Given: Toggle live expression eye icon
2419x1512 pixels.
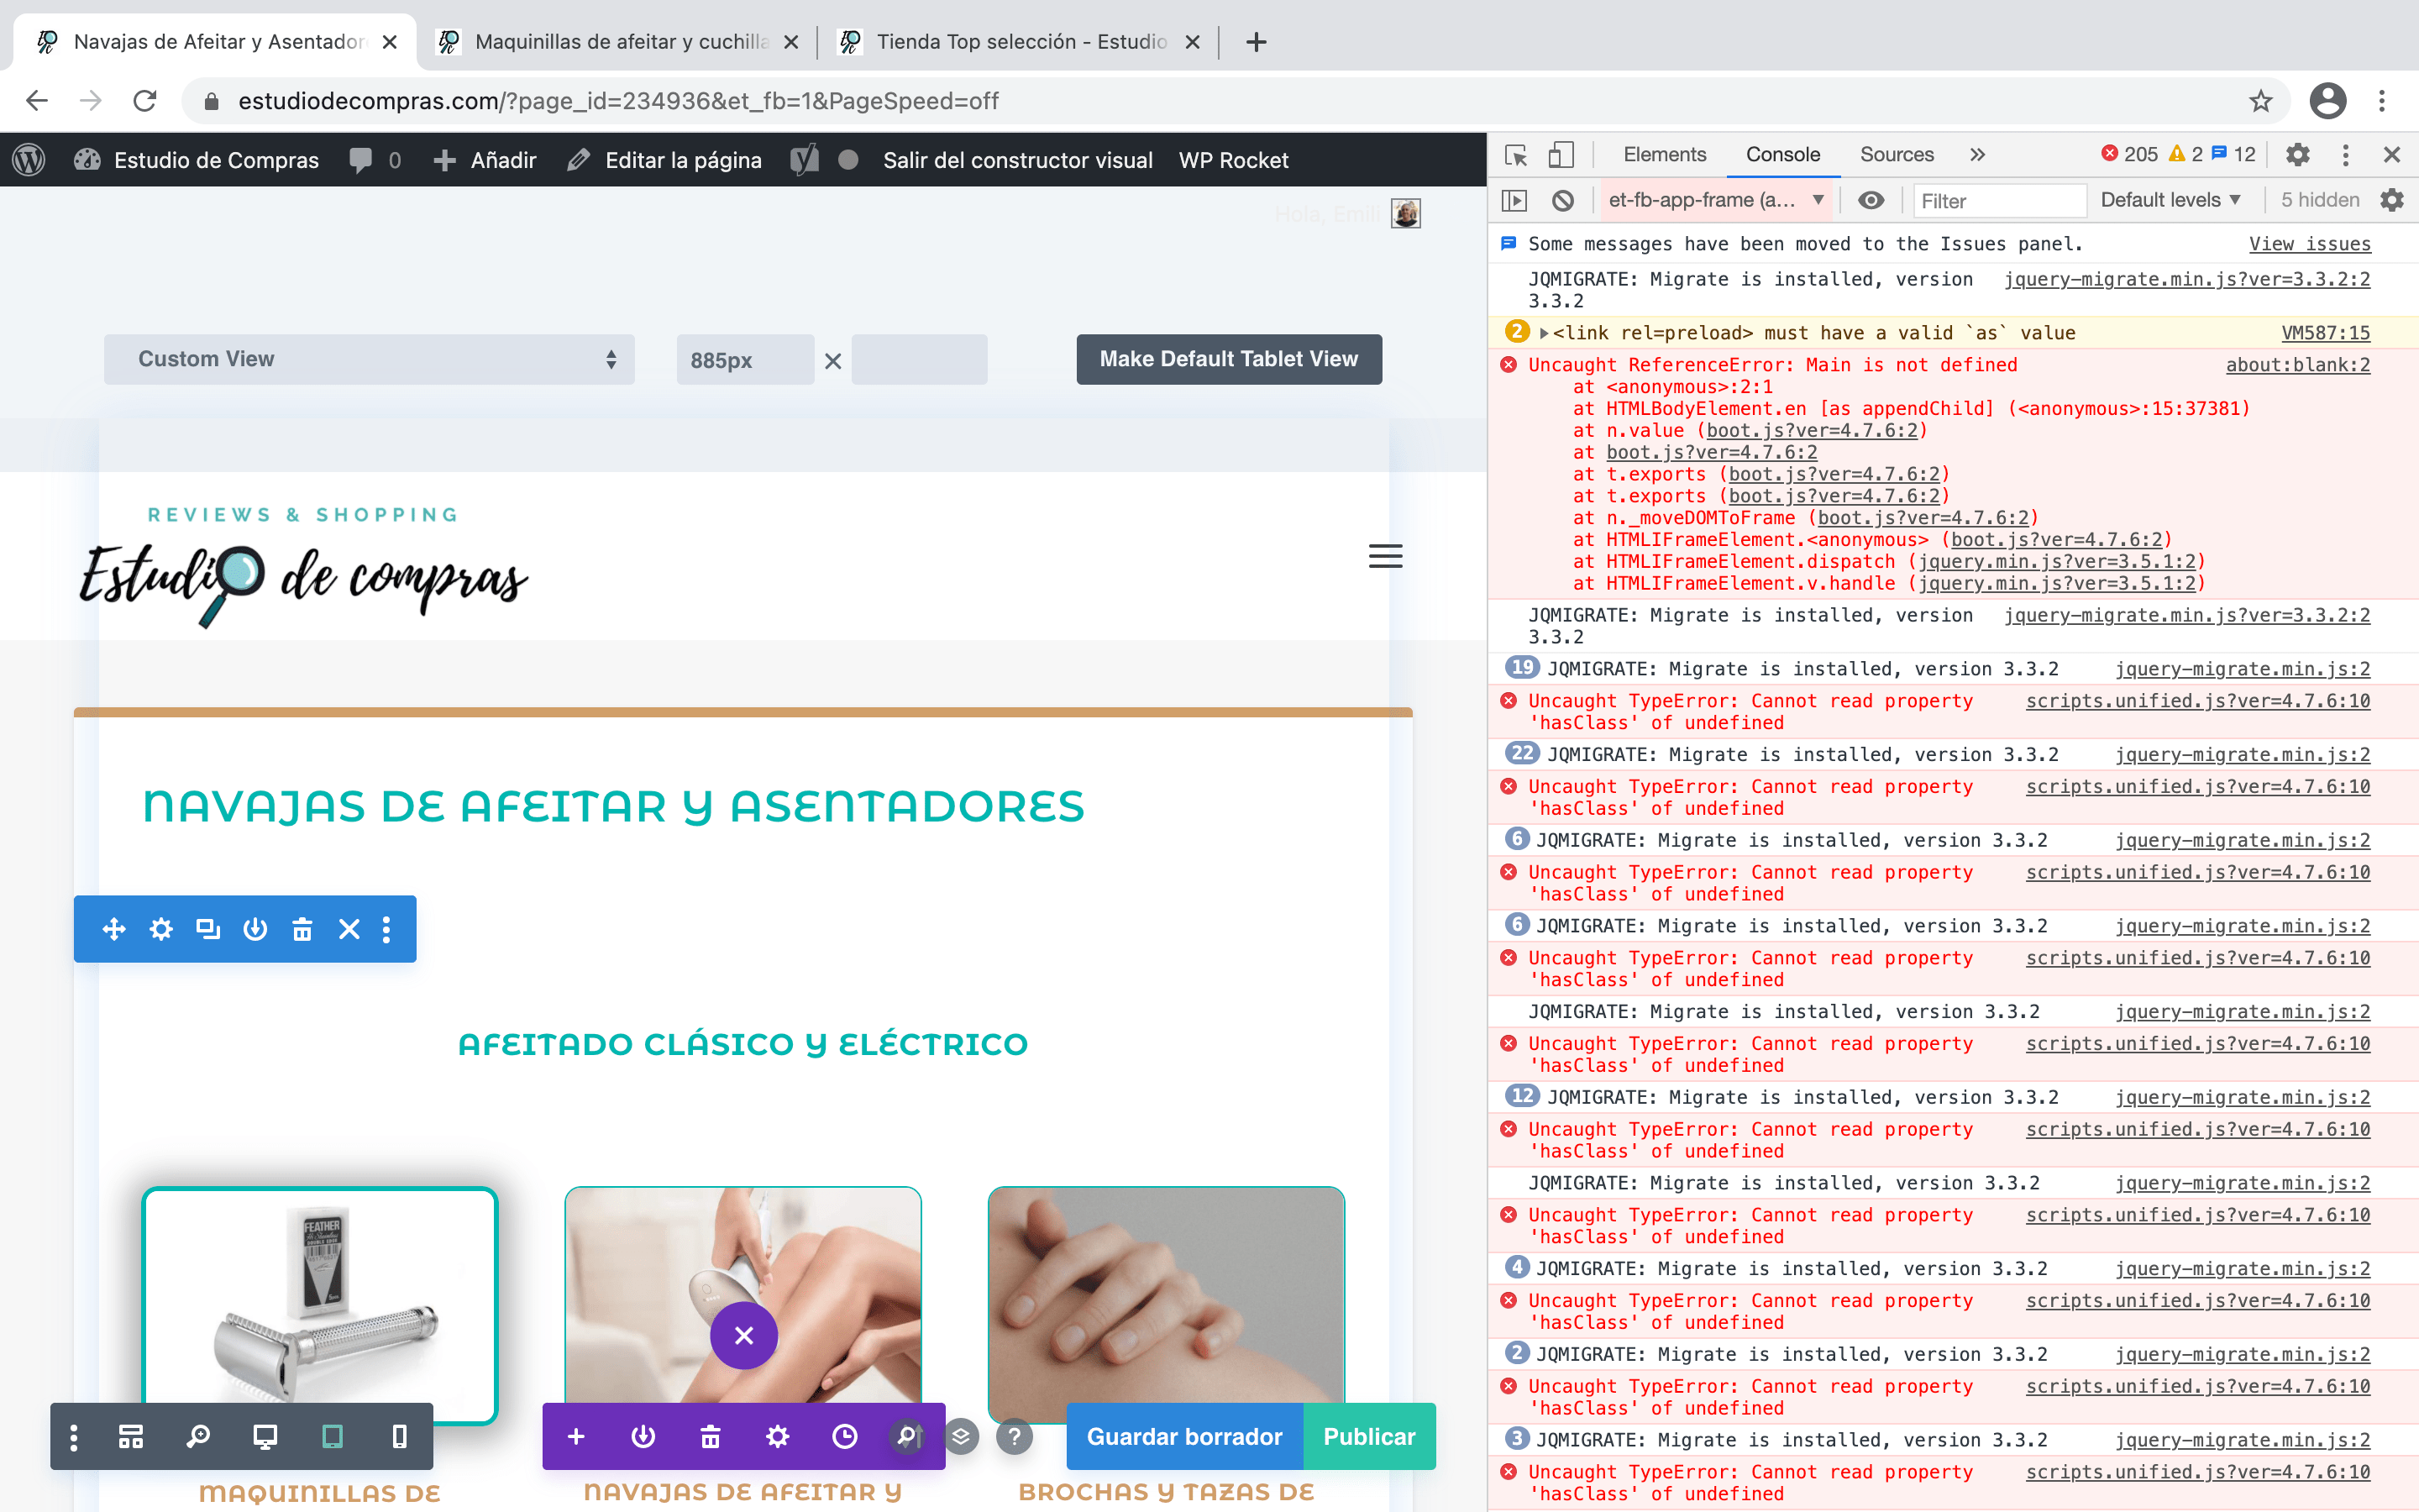Looking at the screenshot, I should point(1871,201).
